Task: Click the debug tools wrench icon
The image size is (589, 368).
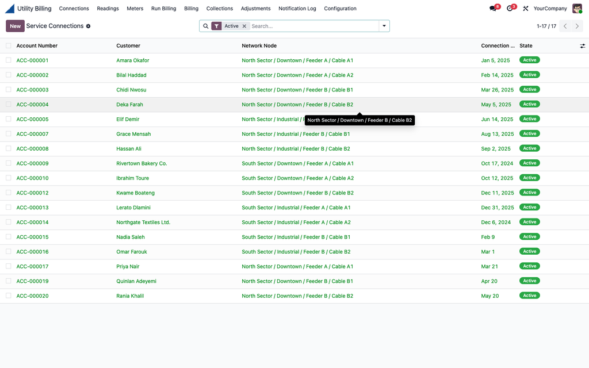Action: pos(526,8)
